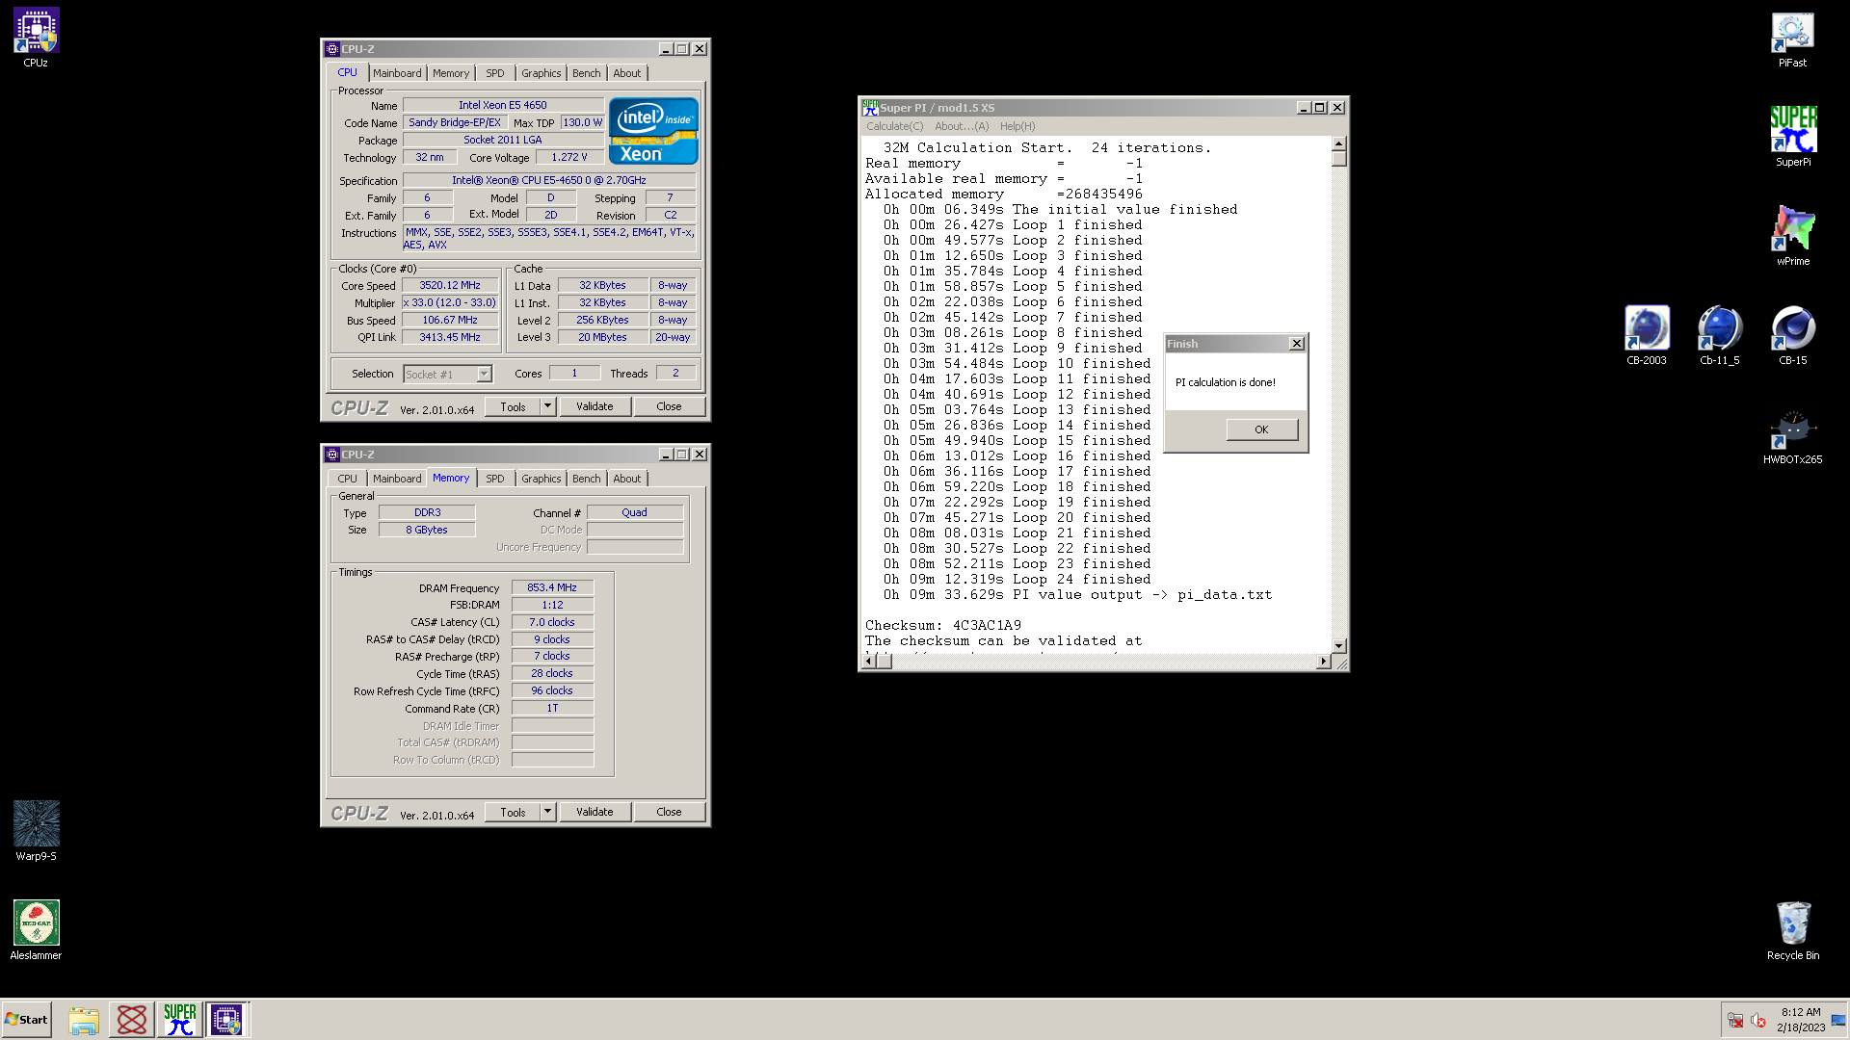Switch to CPU tab in bottom CPU-Z window
The width and height of the screenshot is (1850, 1040).
(x=347, y=479)
